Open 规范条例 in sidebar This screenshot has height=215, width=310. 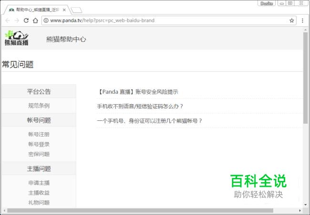coord(39,106)
